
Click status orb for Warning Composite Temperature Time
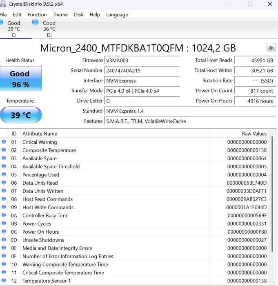click(x=4, y=264)
